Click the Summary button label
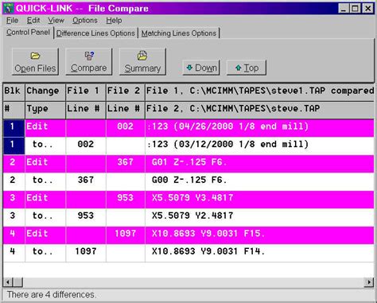This screenshot has height=303, width=377. tap(142, 68)
